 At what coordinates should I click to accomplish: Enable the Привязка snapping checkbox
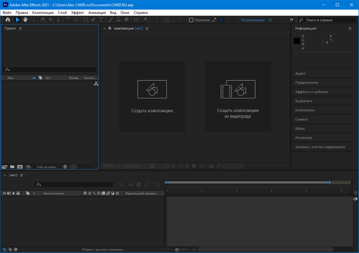click(191, 20)
